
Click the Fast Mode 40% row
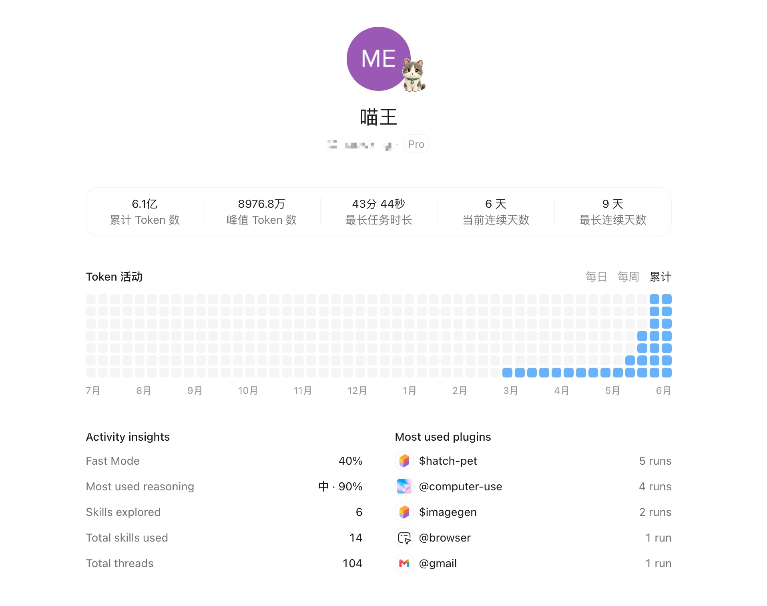[x=224, y=461]
